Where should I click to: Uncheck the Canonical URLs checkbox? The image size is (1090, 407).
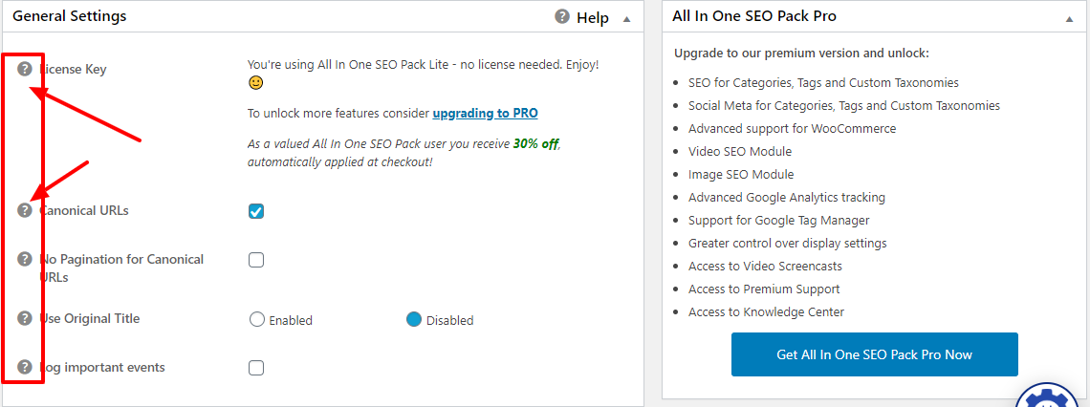click(256, 211)
